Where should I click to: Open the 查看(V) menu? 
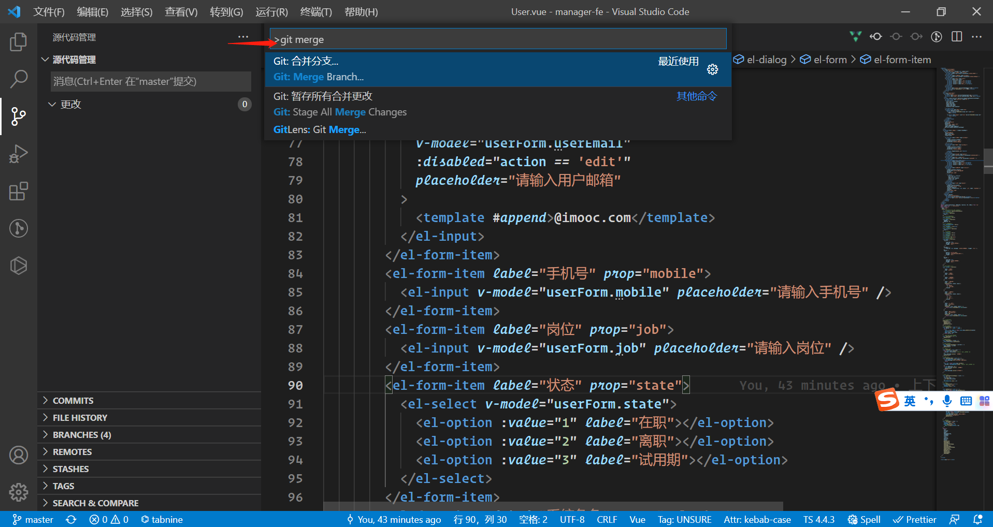coord(181,12)
